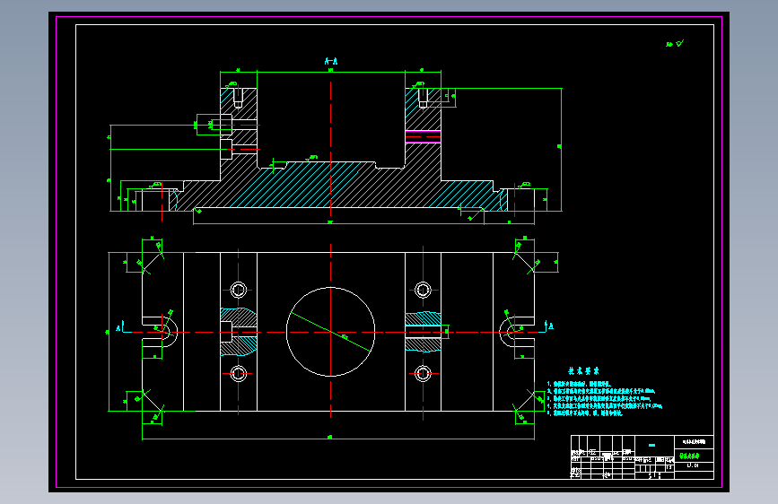Image resolution: width=778 pixels, height=504 pixels.
Task: Select the first numbered line under 技术要求
Action: click(579, 384)
